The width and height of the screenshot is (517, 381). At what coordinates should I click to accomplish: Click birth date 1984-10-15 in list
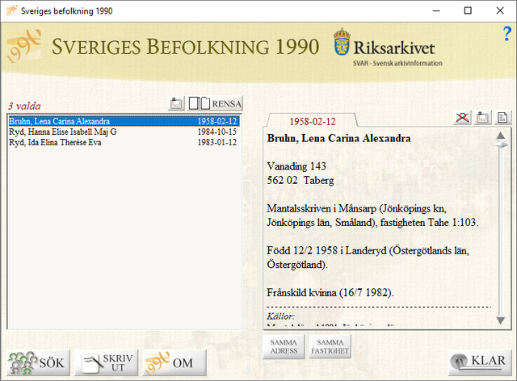[x=217, y=132]
